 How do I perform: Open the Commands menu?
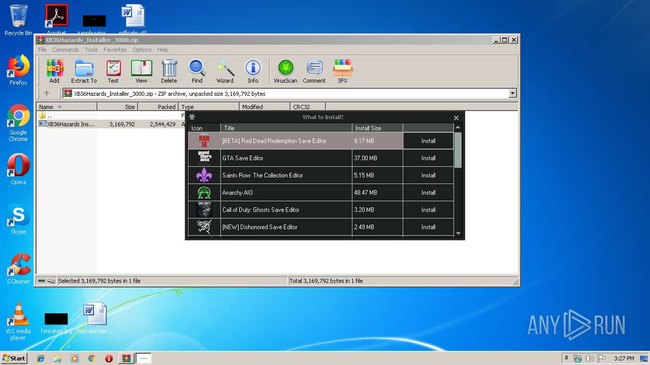point(66,50)
